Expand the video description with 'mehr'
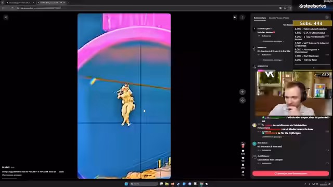The image size is (333, 187). pos(61,172)
